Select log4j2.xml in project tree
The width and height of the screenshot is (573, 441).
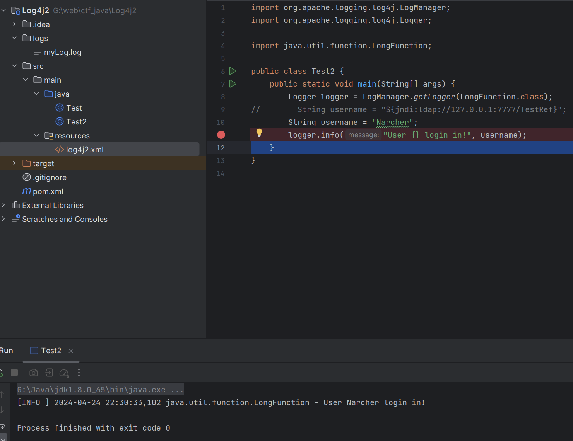(x=85, y=150)
